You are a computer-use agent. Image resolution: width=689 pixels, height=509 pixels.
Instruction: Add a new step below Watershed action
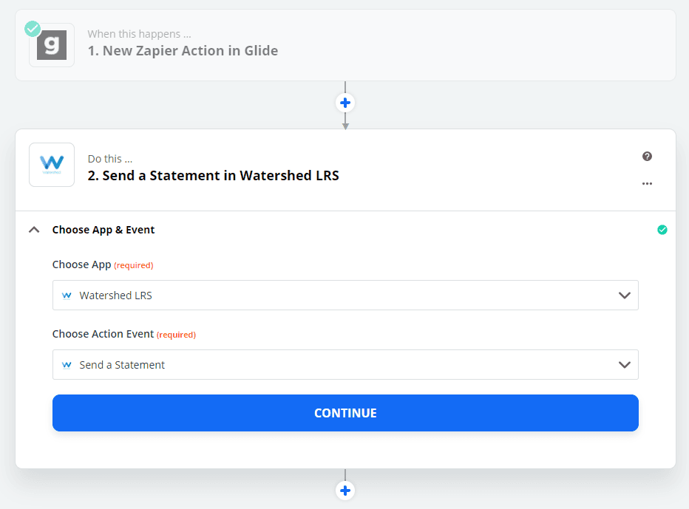coord(345,491)
